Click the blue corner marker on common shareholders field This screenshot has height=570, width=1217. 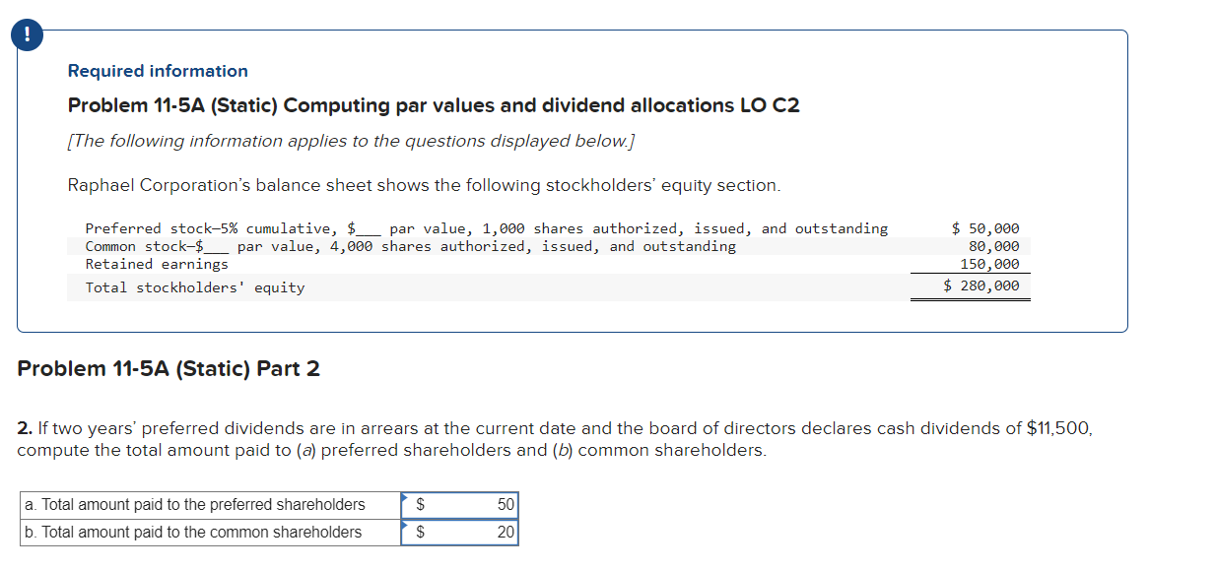[404, 526]
